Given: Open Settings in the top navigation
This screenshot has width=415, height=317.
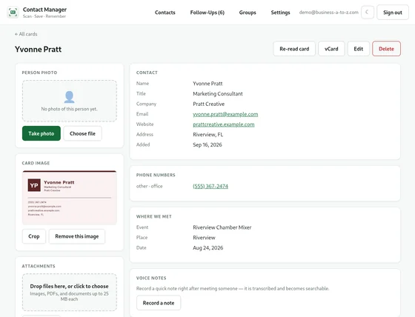Looking at the screenshot, I should tap(280, 13).
